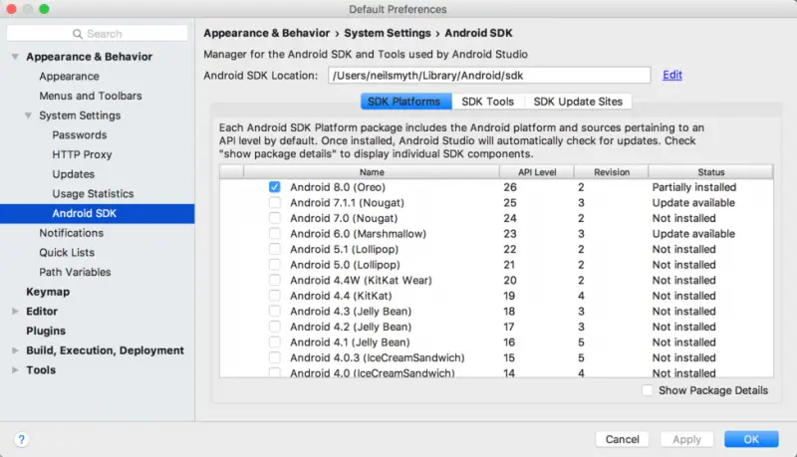This screenshot has width=797, height=457.
Task: Collapse the Appearance & Behavior tree section
Action: (x=15, y=57)
